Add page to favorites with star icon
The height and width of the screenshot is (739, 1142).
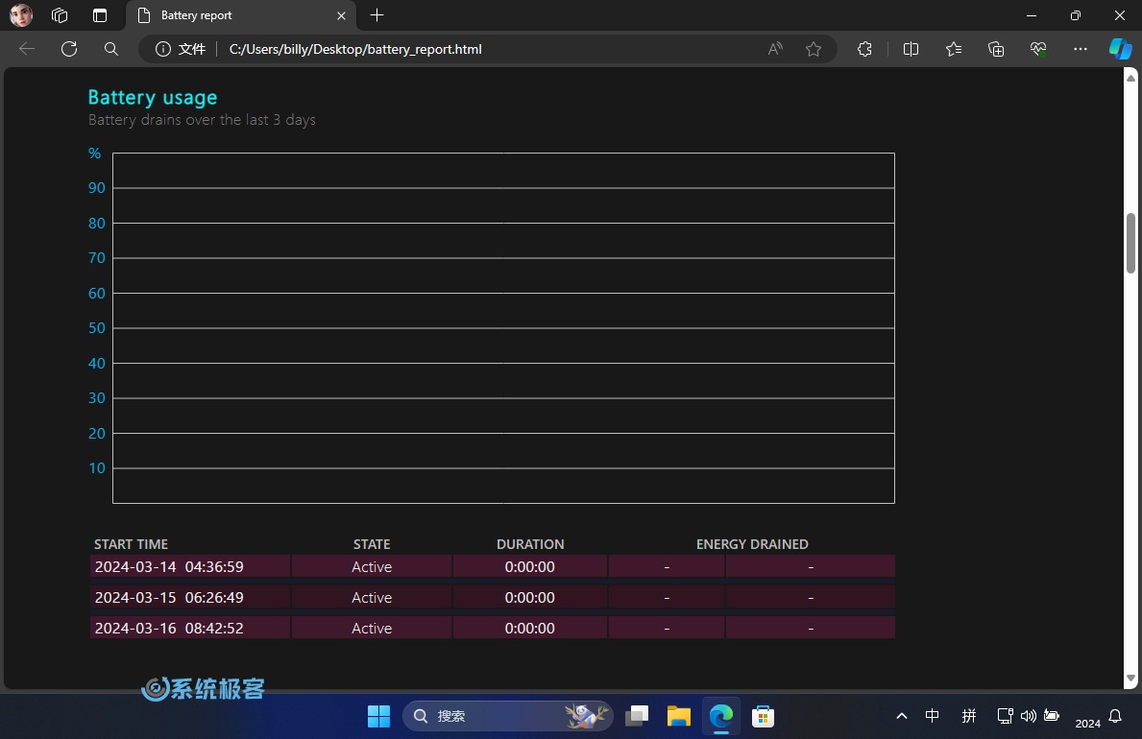[x=814, y=49]
